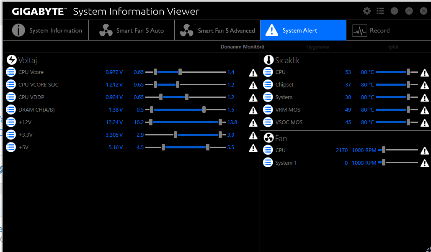Click the +12V list icon

tap(11, 122)
